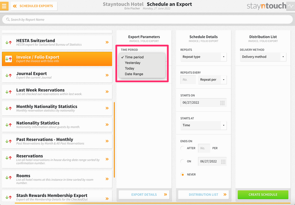The image size is (295, 205).
Task: Select the Journal Export report title
Action: click(x=31, y=74)
